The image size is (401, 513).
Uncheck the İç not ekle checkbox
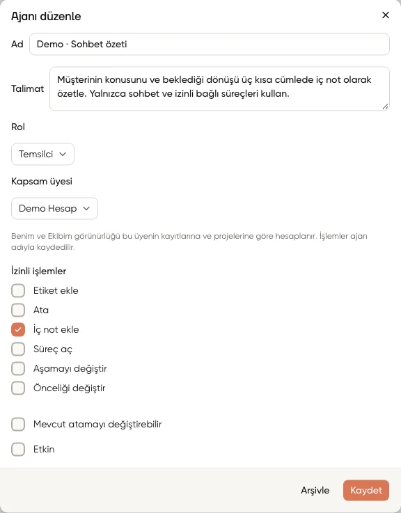pyautogui.click(x=18, y=329)
